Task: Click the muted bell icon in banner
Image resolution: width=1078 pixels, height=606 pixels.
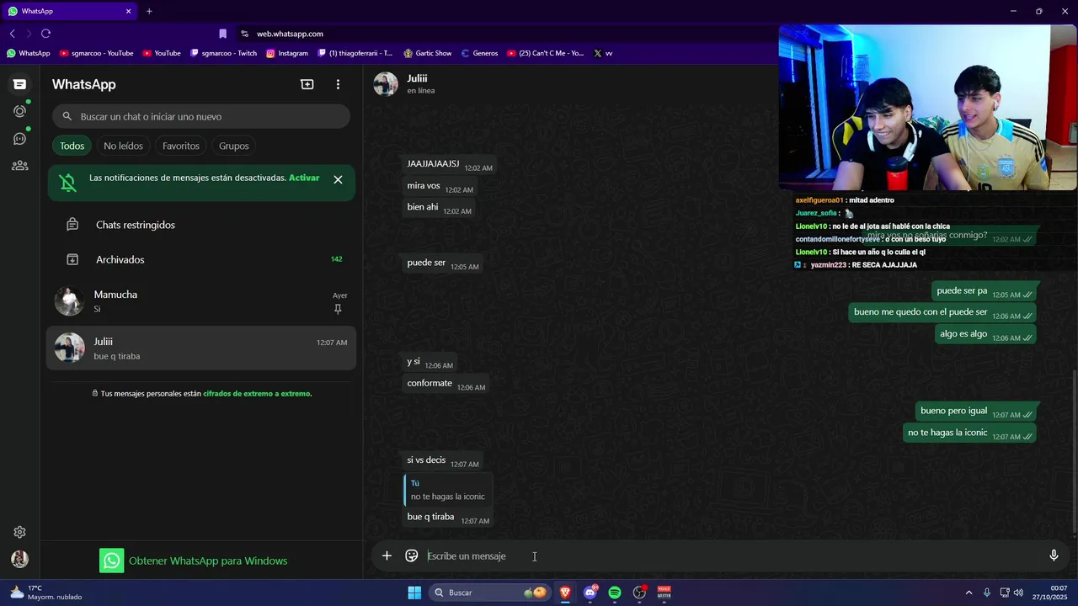Action: point(68,183)
